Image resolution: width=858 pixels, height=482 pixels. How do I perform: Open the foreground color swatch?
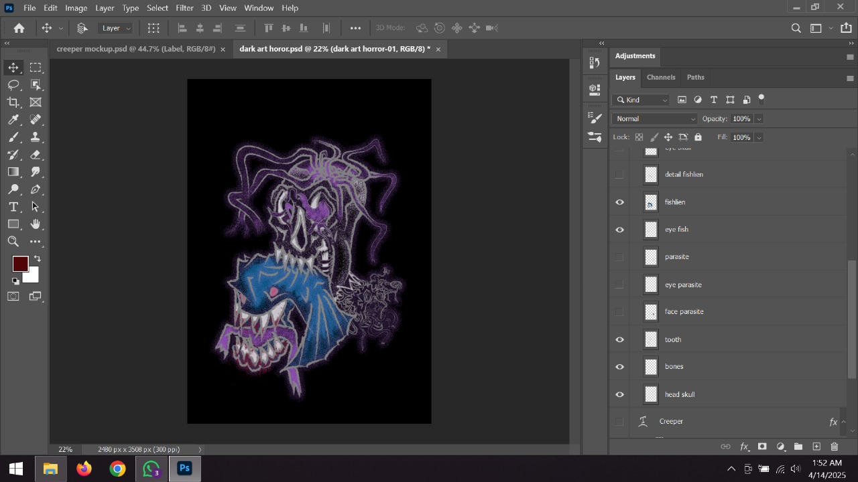(19, 263)
